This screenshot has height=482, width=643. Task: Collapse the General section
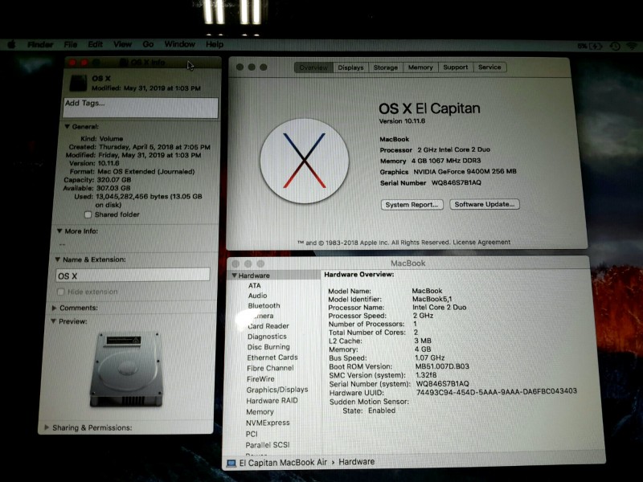pos(68,127)
